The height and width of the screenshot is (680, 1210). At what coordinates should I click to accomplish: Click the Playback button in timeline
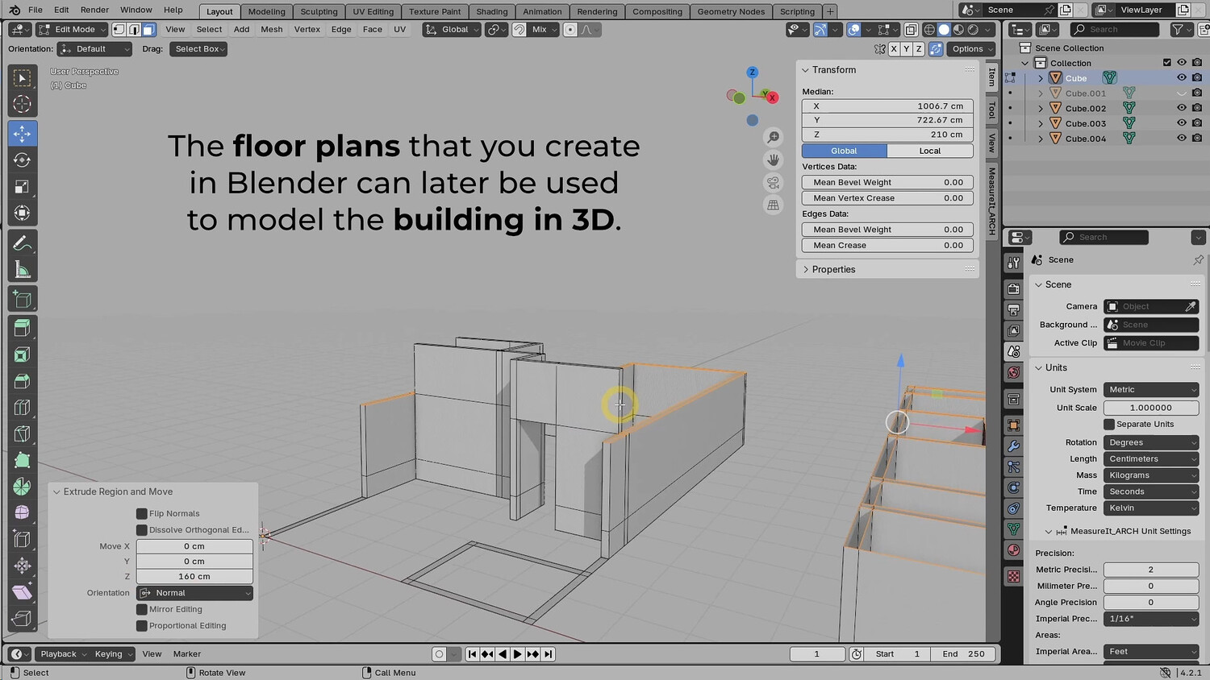point(62,654)
